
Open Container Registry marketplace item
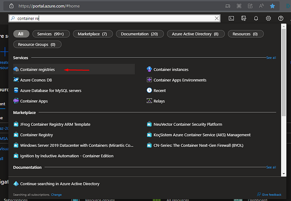pyautogui.click(x=37, y=135)
